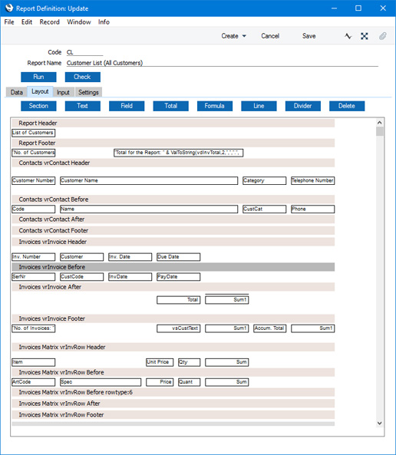
Task: Select the Layout tab
Action: point(40,91)
